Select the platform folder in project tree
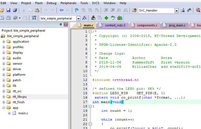 tap(19, 75)
